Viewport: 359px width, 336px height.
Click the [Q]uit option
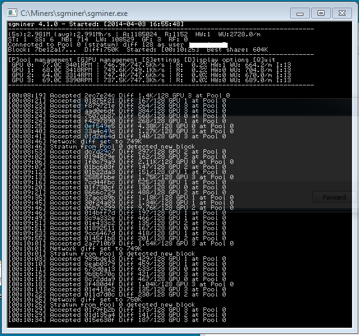[264, 60]
